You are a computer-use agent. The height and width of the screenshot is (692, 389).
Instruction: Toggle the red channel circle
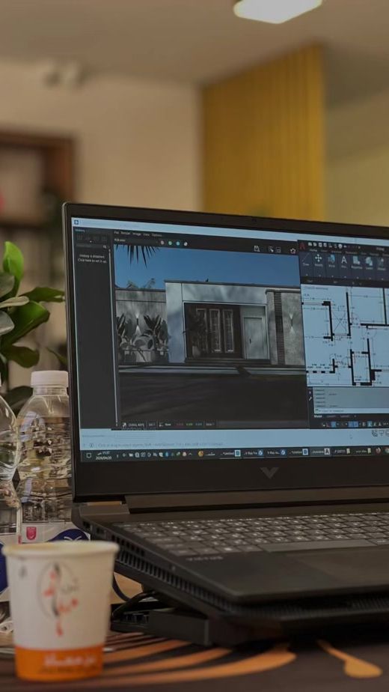pyautogui.click(x=162, y=243)
